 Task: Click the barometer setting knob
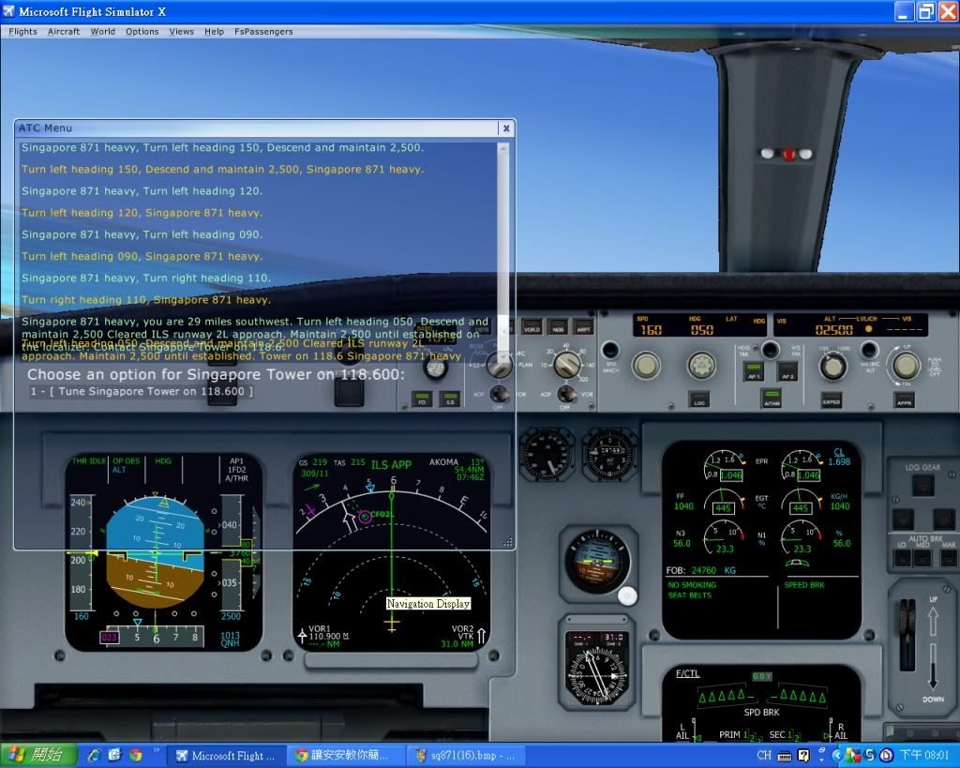coord(435,367)
